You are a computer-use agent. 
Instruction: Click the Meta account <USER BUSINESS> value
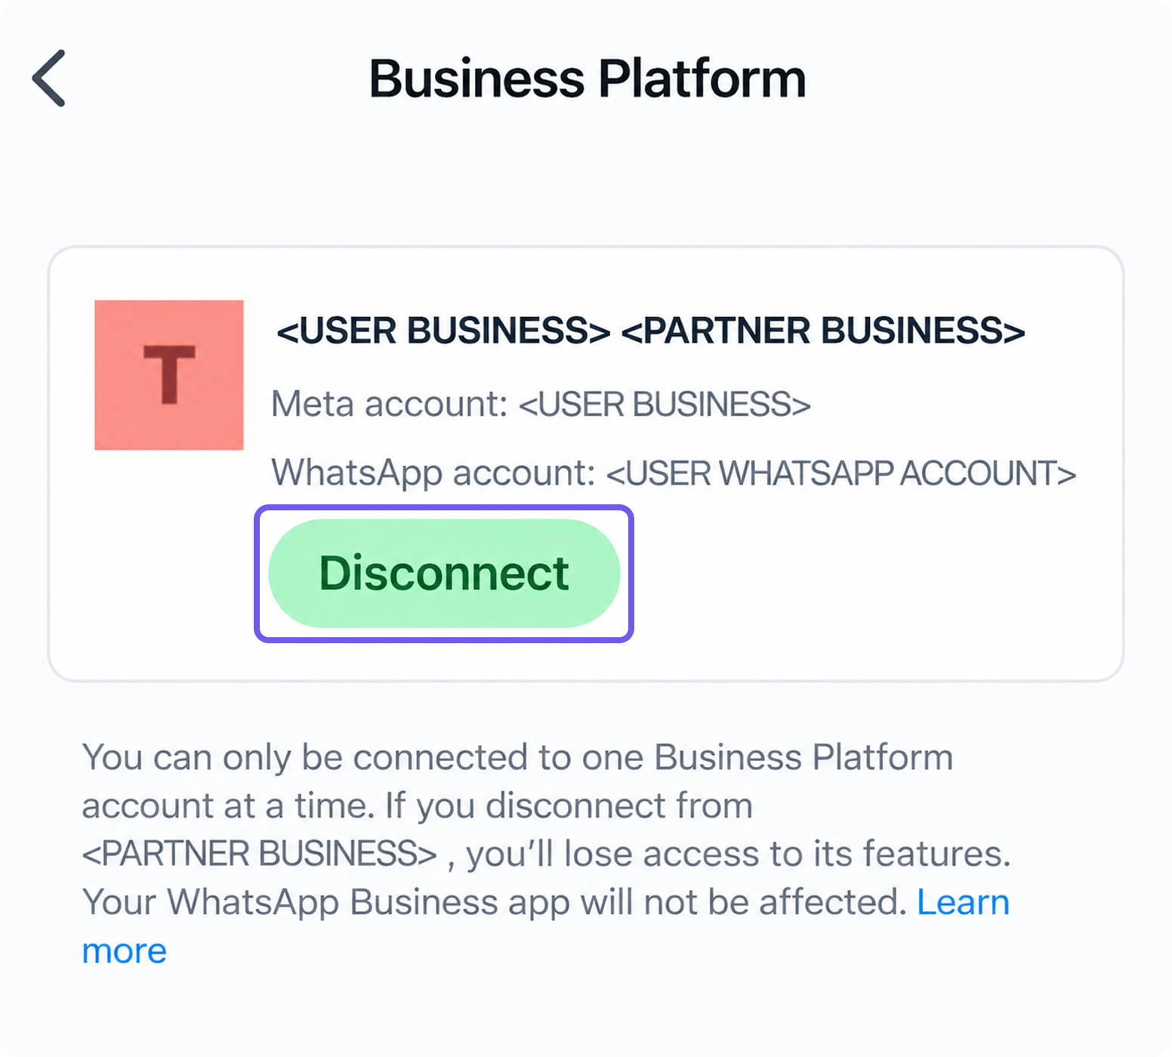[665, 404]
